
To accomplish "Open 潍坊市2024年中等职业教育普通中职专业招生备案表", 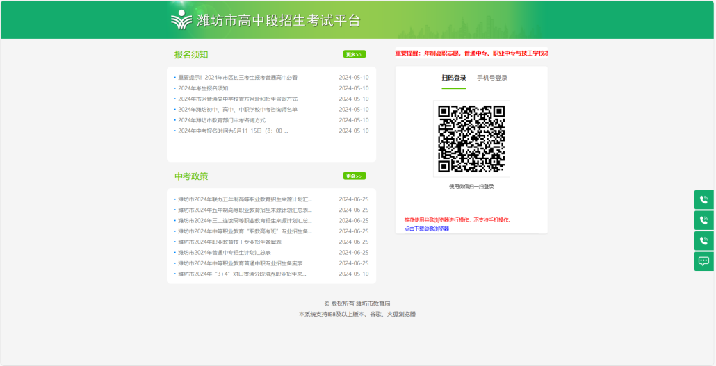I will [x=241, y=263].
